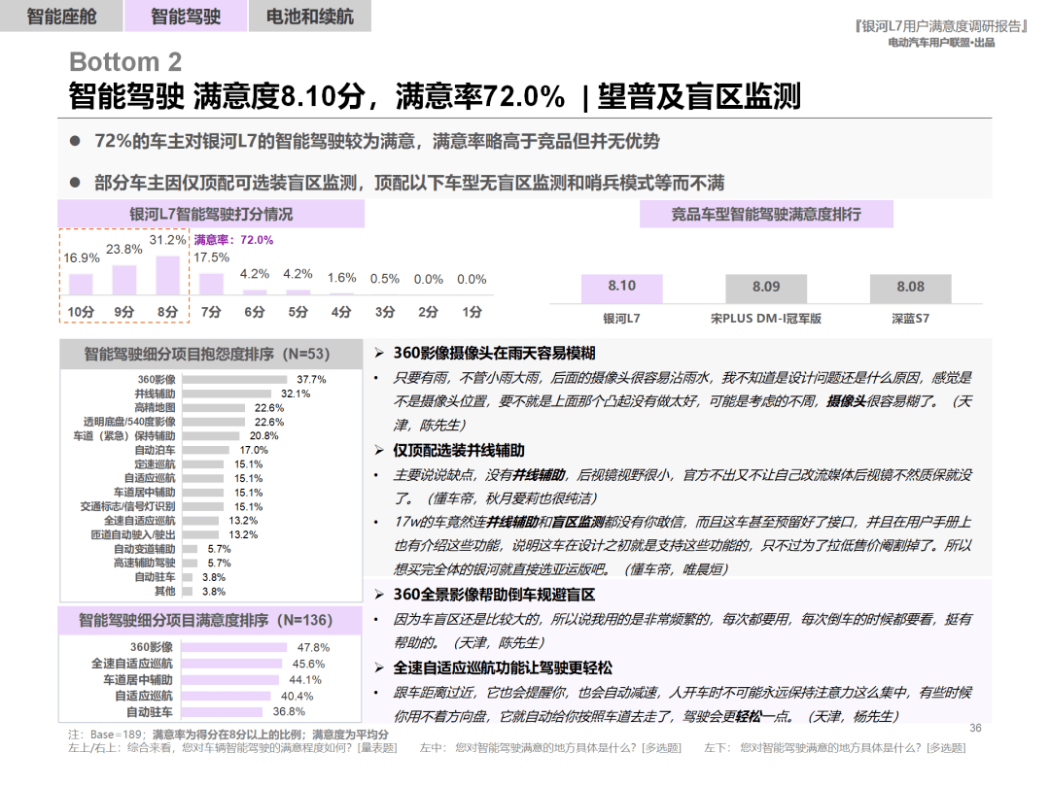Click the 8分 bar with 31.2%
This screenshot has width=1050, height=787.
(167, 275)
